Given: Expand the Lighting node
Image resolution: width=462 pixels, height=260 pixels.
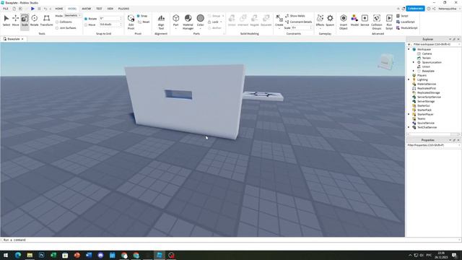Looking at the screenshot, I should coord(409,79).
